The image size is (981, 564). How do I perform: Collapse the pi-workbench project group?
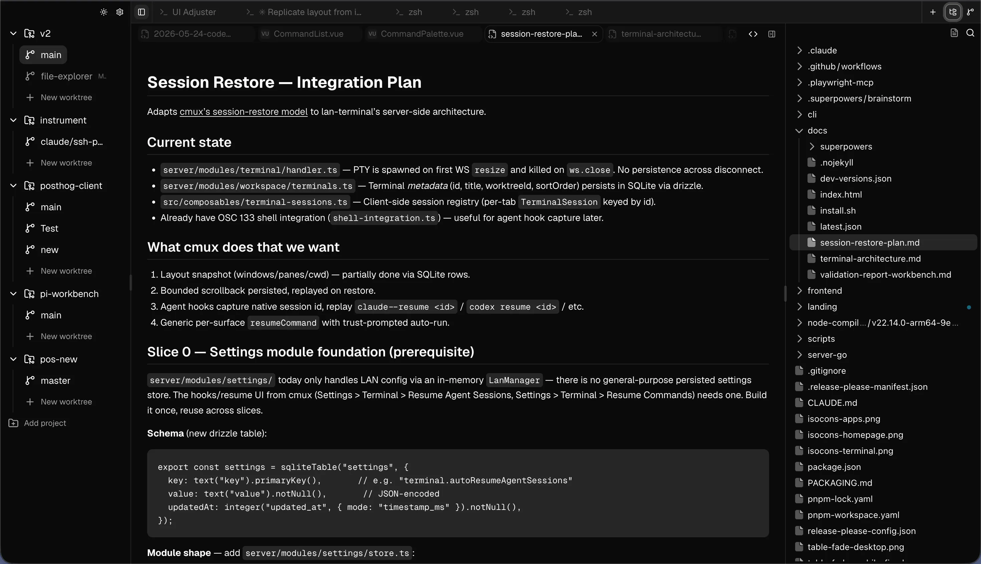coord(13,294)
